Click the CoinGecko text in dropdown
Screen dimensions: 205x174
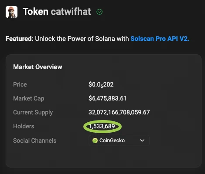tap(112, 141)
